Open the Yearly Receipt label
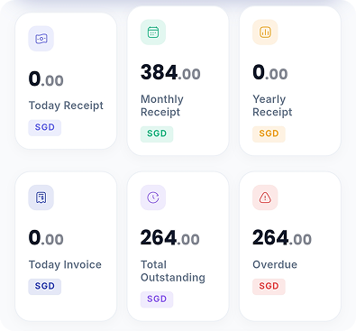356x331 pixels. coord(272,106)
